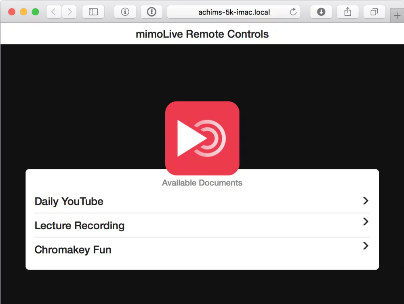Click the Available Documents heading
The height and width of the screenshot is (304, 404).
[x=202, y=183]
